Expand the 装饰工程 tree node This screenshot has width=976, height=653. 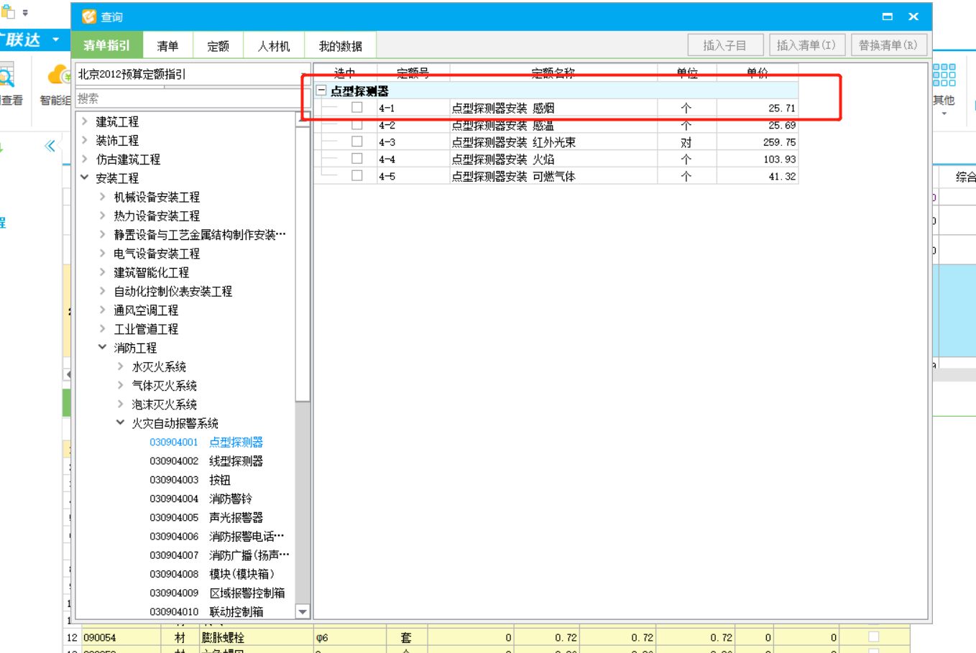(x=85, y=140)
